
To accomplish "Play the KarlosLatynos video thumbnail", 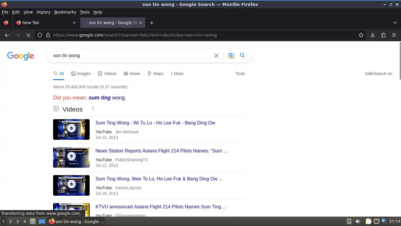I will [71, 185].
